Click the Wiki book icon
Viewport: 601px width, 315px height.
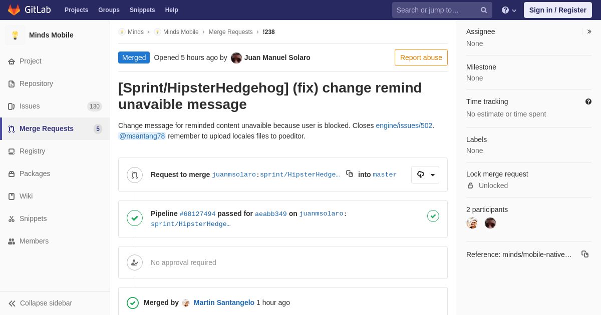pos(12,196)
